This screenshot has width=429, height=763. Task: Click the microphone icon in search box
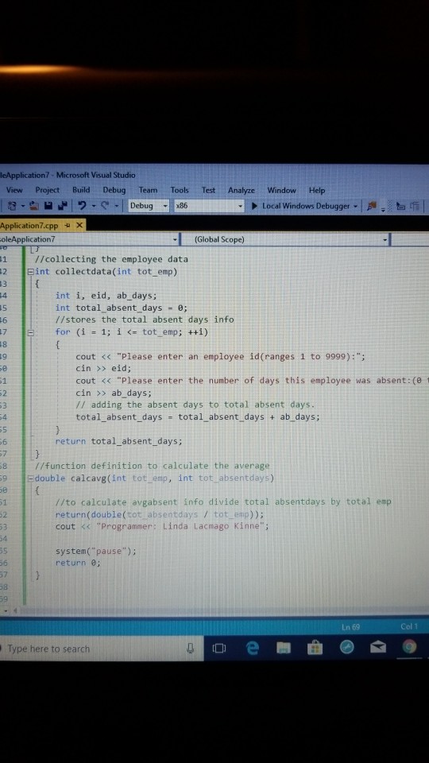pyautogui.click(x=191, y=649)
